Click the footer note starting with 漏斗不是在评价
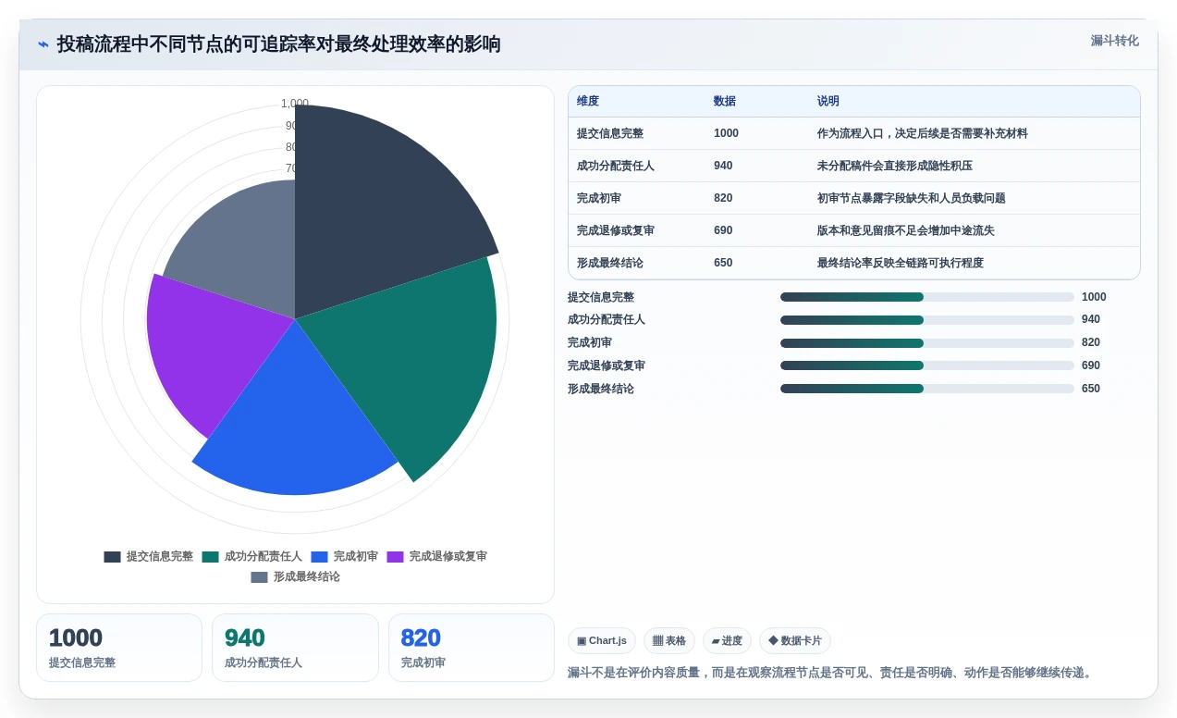 coord(831,673)
